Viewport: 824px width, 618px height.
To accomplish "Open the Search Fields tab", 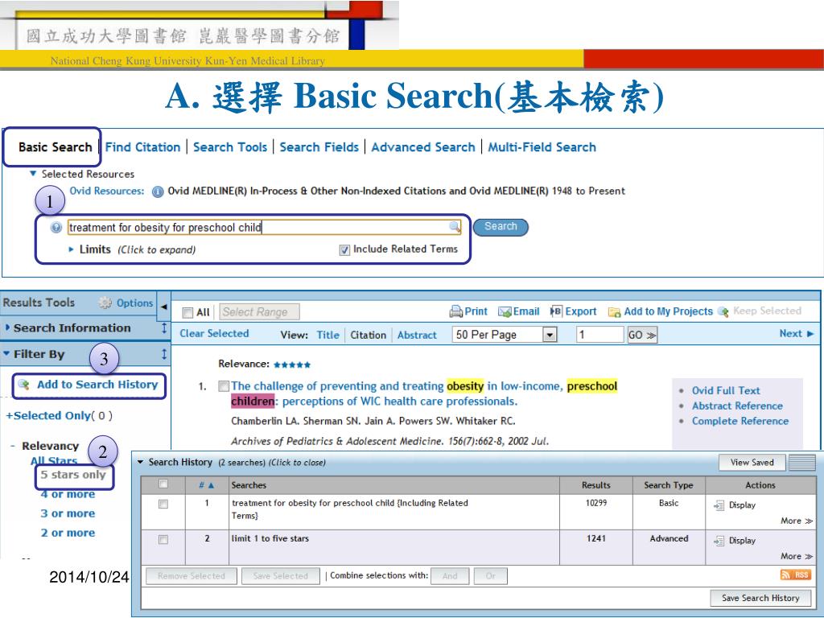I will coord(319,147).
